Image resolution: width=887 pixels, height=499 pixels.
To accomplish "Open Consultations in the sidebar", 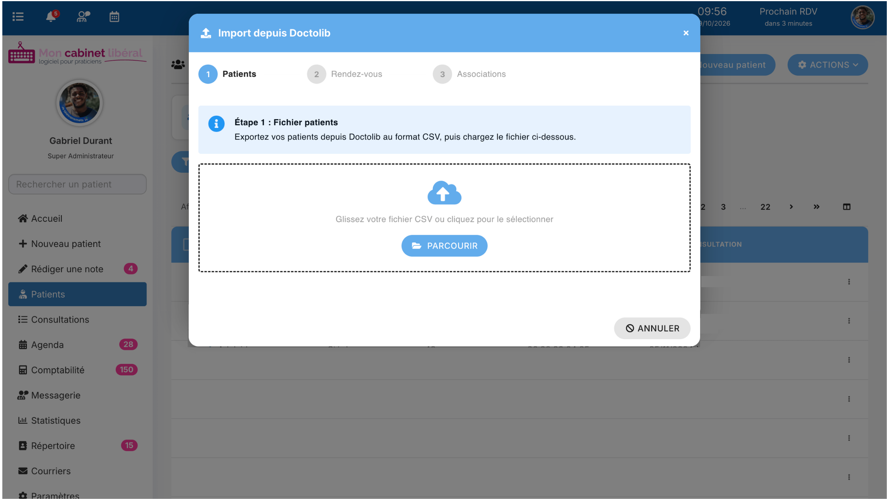I will 77,319.
